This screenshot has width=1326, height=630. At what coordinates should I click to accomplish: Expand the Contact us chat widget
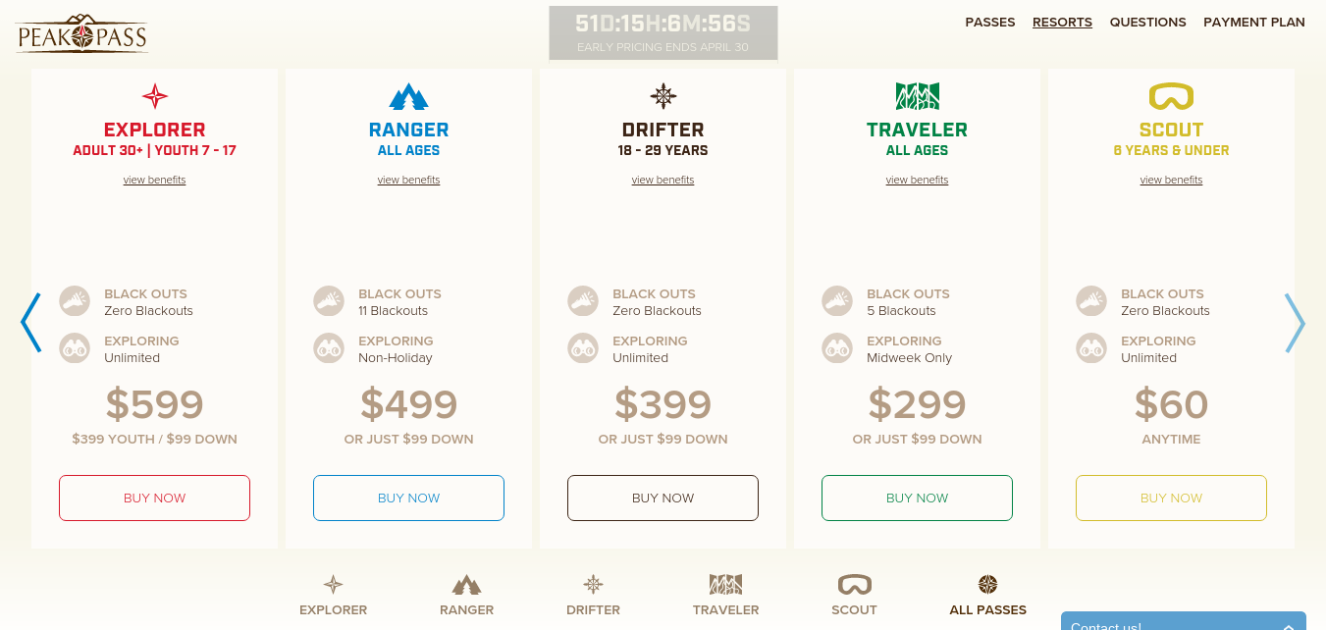(1183, 622)
